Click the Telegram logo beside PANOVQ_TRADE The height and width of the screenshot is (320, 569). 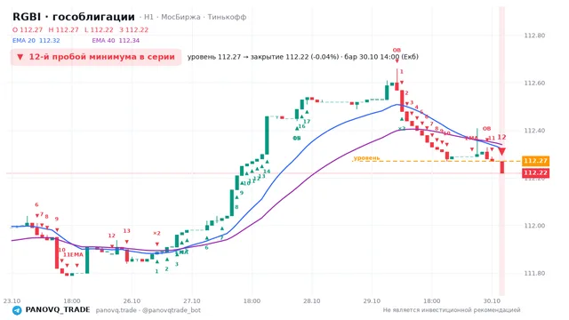(17, 310)
